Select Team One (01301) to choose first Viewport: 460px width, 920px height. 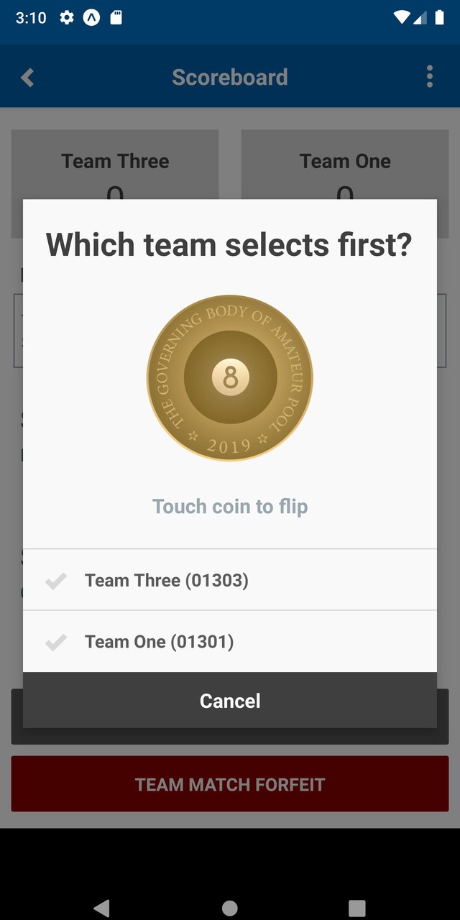coord(160,642)
